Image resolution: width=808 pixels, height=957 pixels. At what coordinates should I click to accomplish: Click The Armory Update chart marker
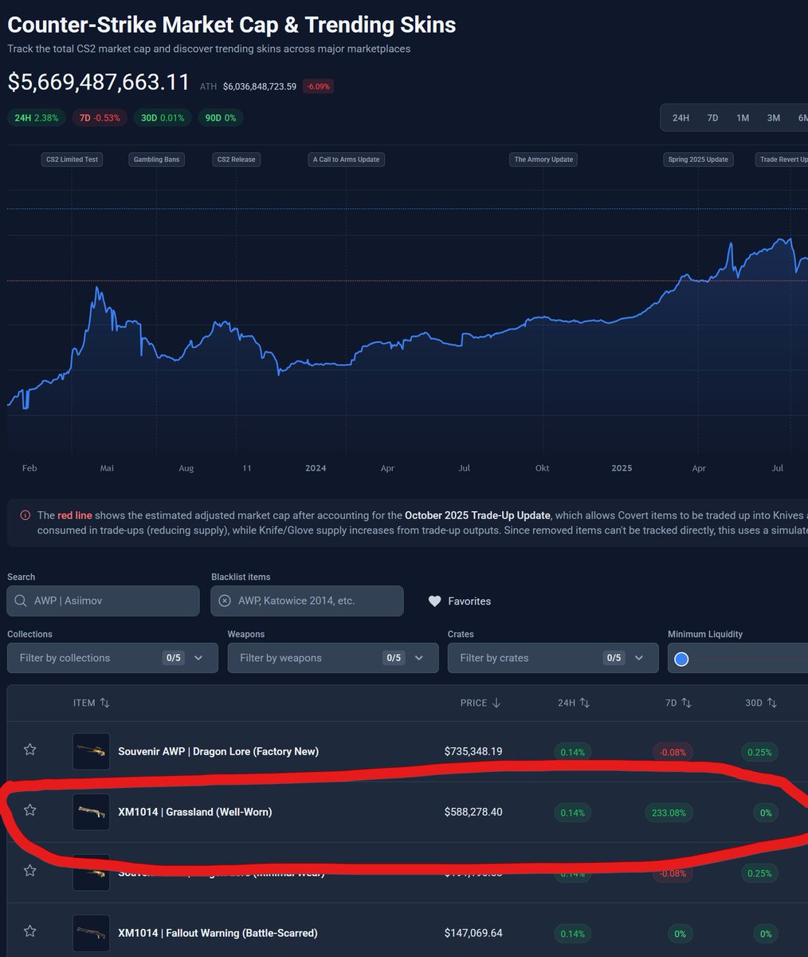543,159
